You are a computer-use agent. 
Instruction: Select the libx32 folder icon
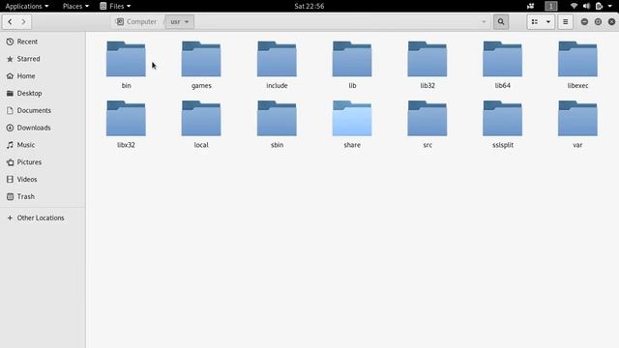coord(126,118)
